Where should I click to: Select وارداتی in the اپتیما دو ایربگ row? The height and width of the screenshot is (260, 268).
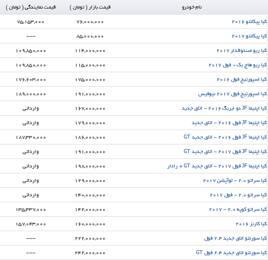tap(31, 108)
